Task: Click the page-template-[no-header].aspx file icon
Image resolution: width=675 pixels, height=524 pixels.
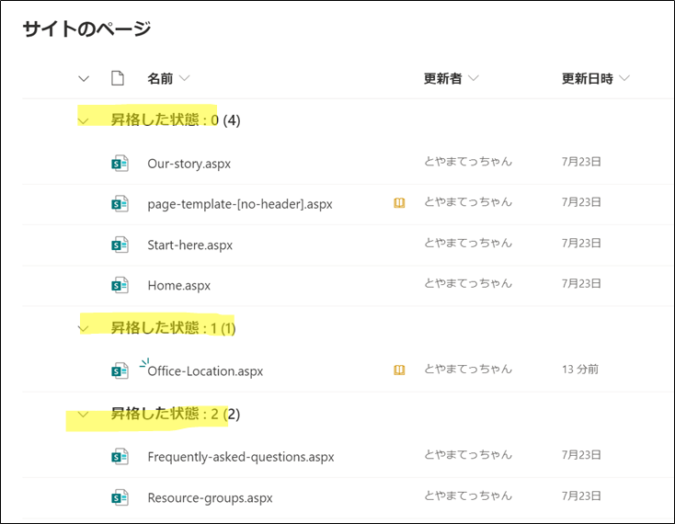Action: tap(120, 204)
